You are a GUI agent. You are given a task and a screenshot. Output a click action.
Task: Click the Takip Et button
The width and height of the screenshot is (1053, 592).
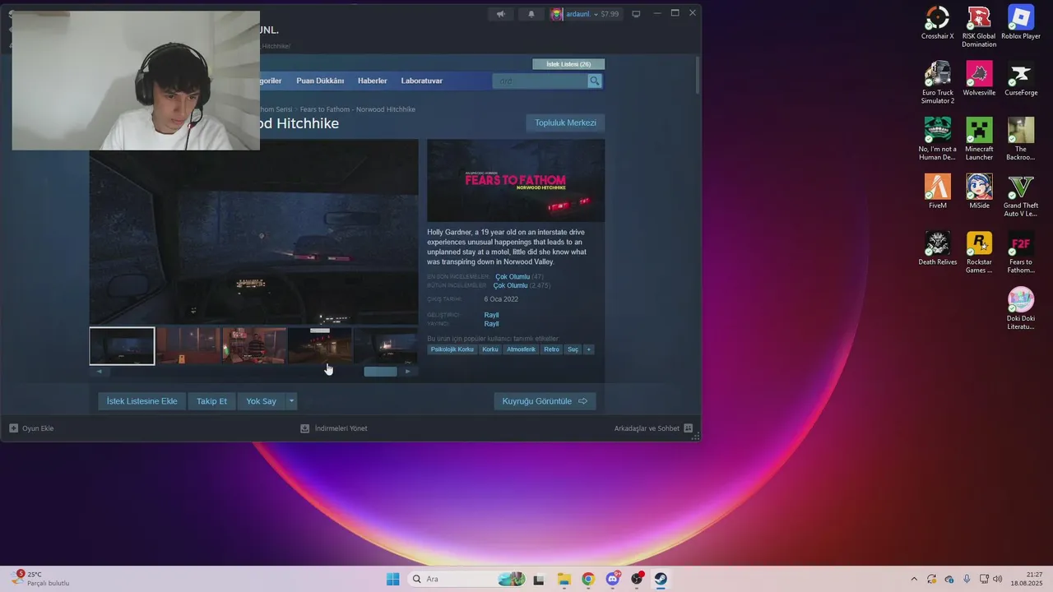pos(211,401)
